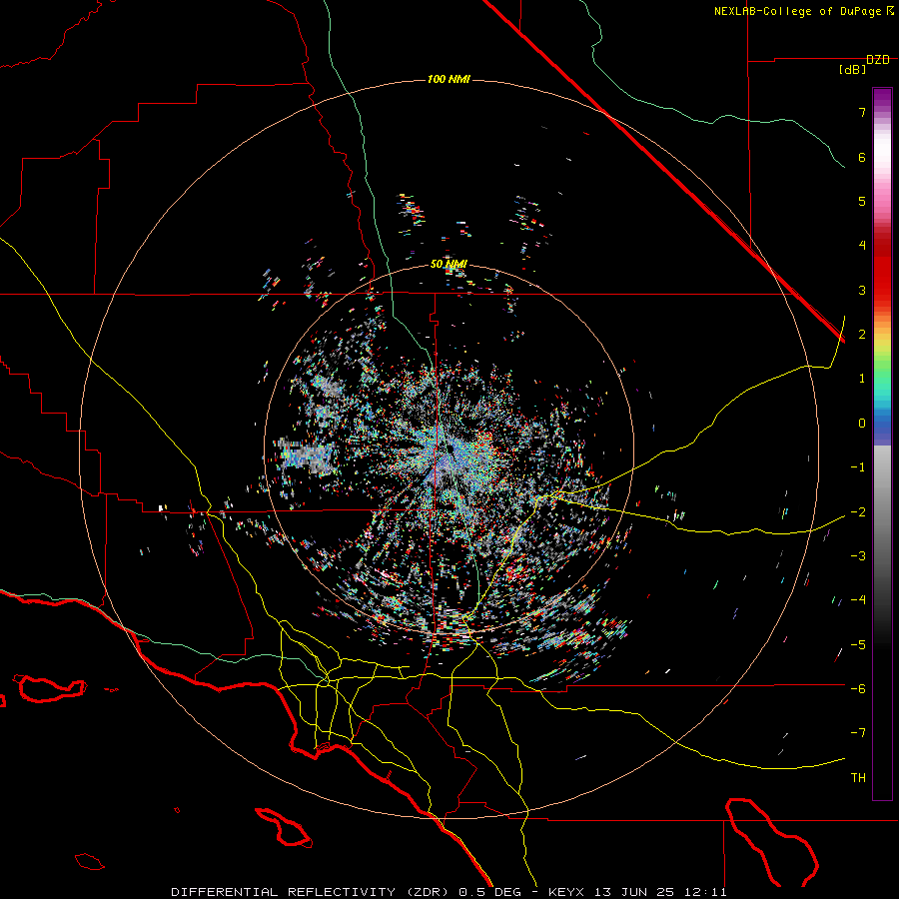Image resolution: width=899 pixels, height=899 pixels.
Task: Click the 100 NMI range ring label
Action: point(449,79)
